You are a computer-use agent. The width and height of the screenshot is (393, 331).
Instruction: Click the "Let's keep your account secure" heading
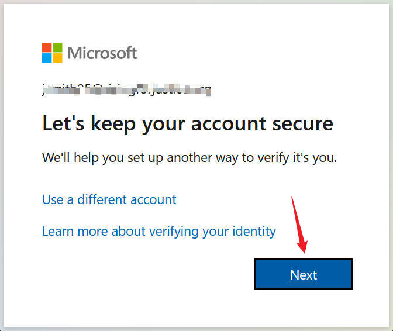[x=188, y=124]
